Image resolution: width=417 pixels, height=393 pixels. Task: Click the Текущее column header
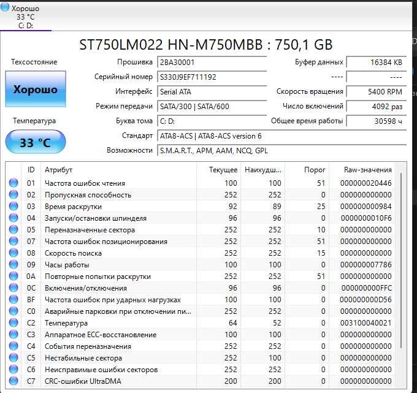point(218,170)
